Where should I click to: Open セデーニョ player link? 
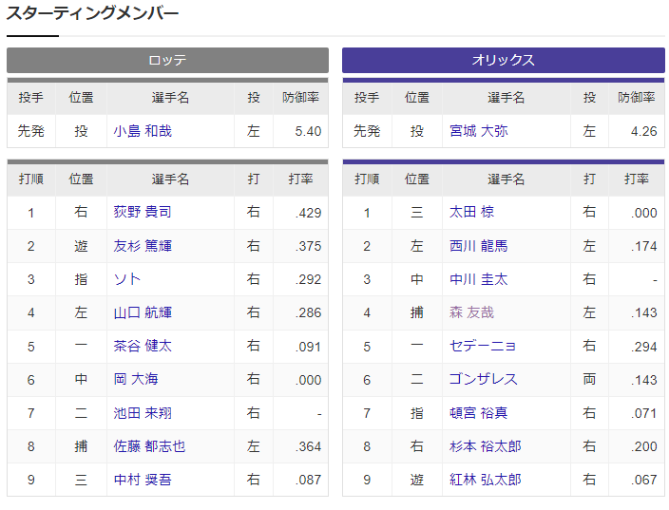tap(483, 346)
